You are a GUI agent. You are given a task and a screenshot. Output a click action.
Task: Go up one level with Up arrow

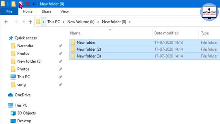[30, 22]
